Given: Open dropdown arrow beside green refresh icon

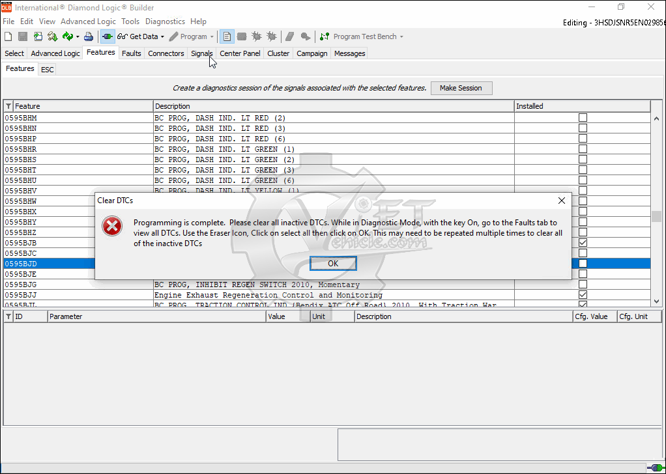Looking at the screenshot, I should 78,37.
